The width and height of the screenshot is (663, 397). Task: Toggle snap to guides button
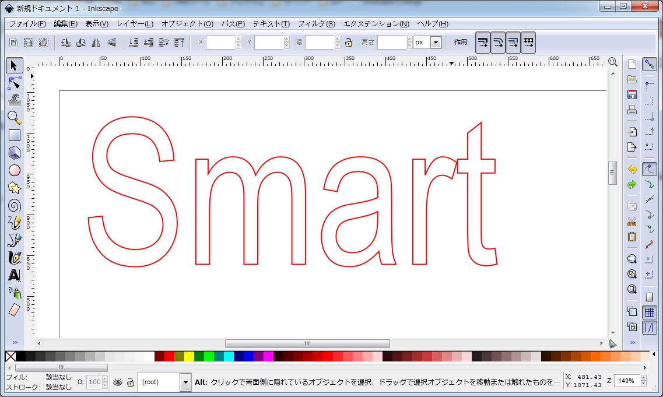[x=650, y=328]
